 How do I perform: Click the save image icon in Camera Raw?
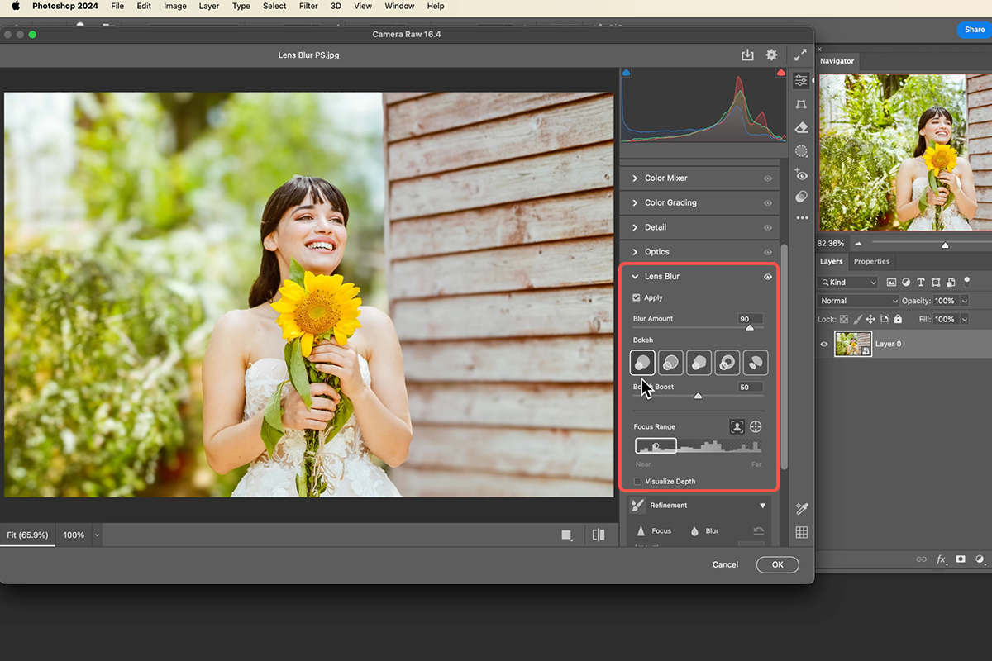click(747, 55)
